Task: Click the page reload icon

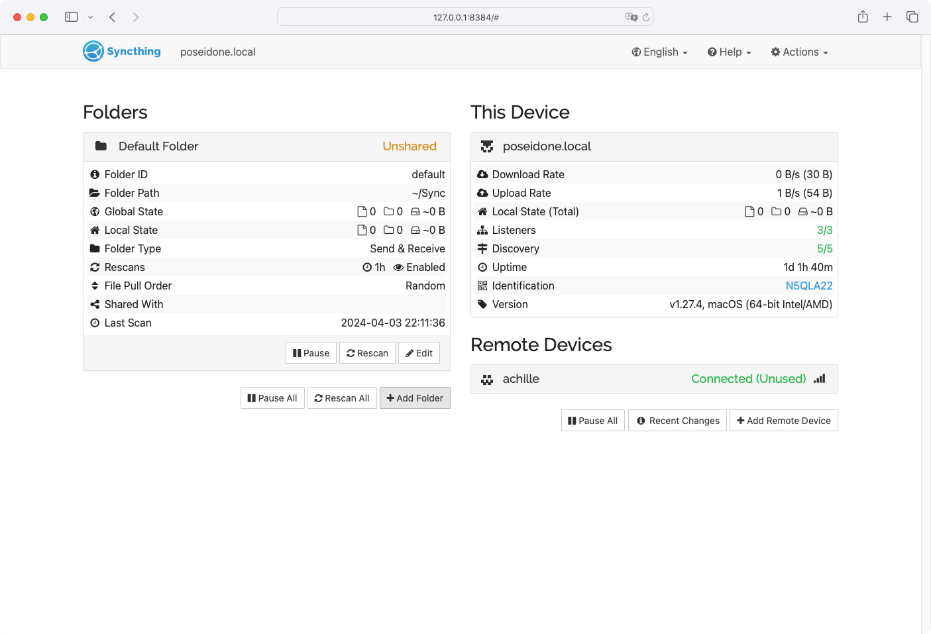Action: 646,17
